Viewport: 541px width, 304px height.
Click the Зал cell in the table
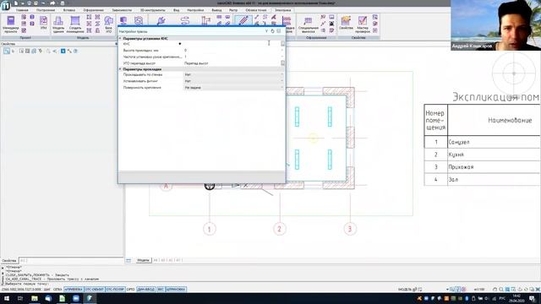[494, 179]
